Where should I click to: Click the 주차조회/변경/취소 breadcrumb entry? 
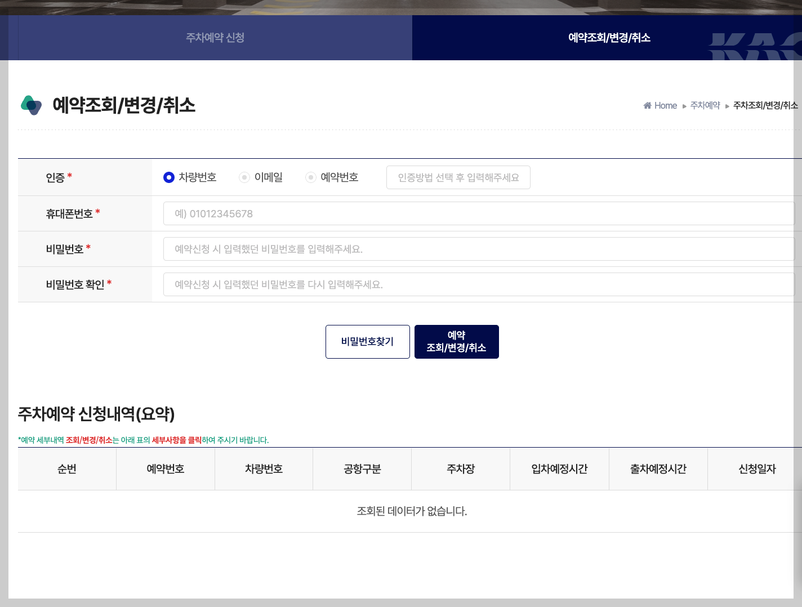[765, 105]
